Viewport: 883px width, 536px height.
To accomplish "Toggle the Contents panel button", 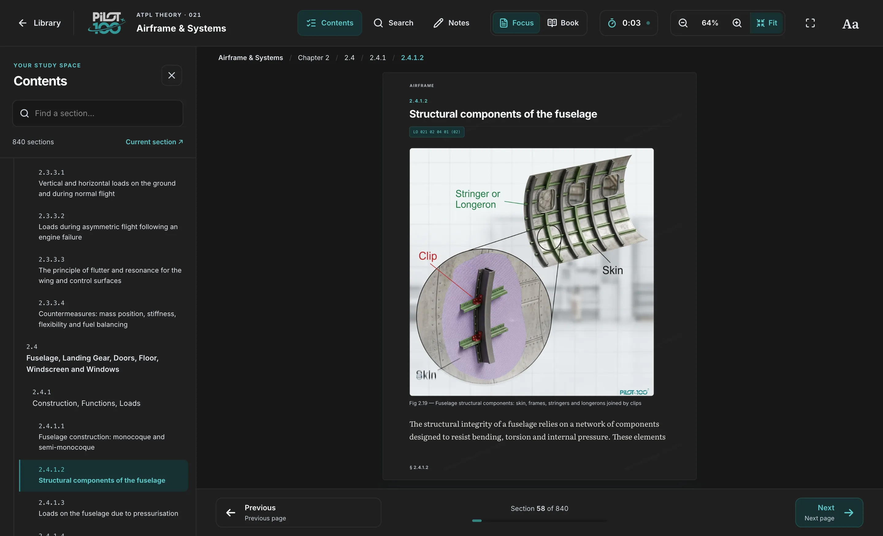I will pyautogui.click(x=329, y=23).
